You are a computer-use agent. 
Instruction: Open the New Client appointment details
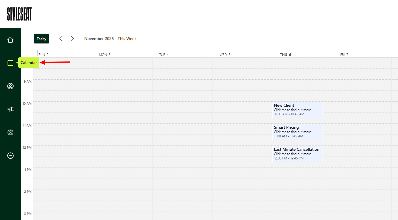click(x=297, y=110)
